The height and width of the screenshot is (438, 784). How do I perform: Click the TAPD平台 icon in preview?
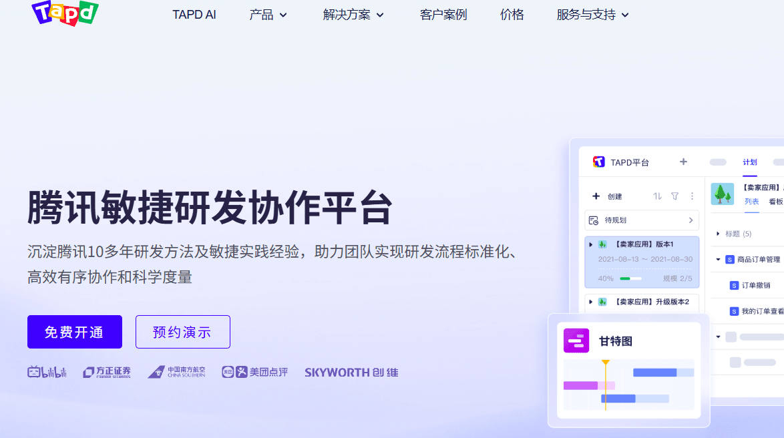pos(598,162)
